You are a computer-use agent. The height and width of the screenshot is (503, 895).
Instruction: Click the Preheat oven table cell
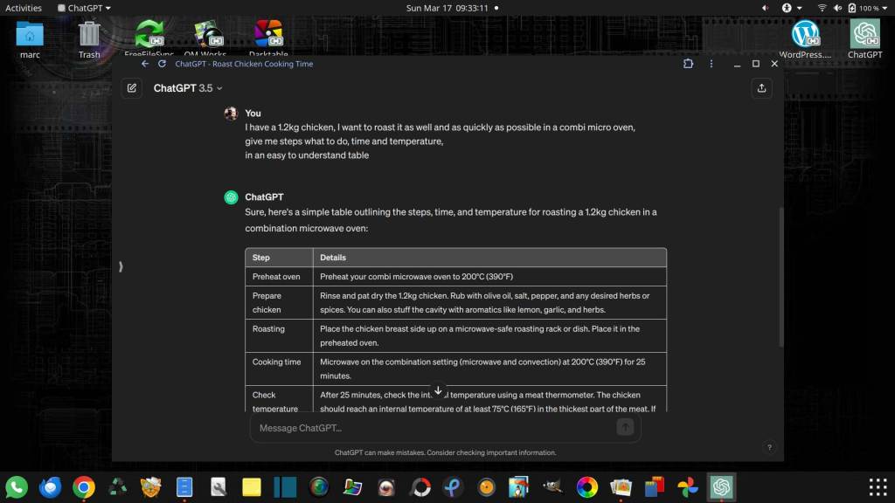pyautogui.click(x=279, y=277)
